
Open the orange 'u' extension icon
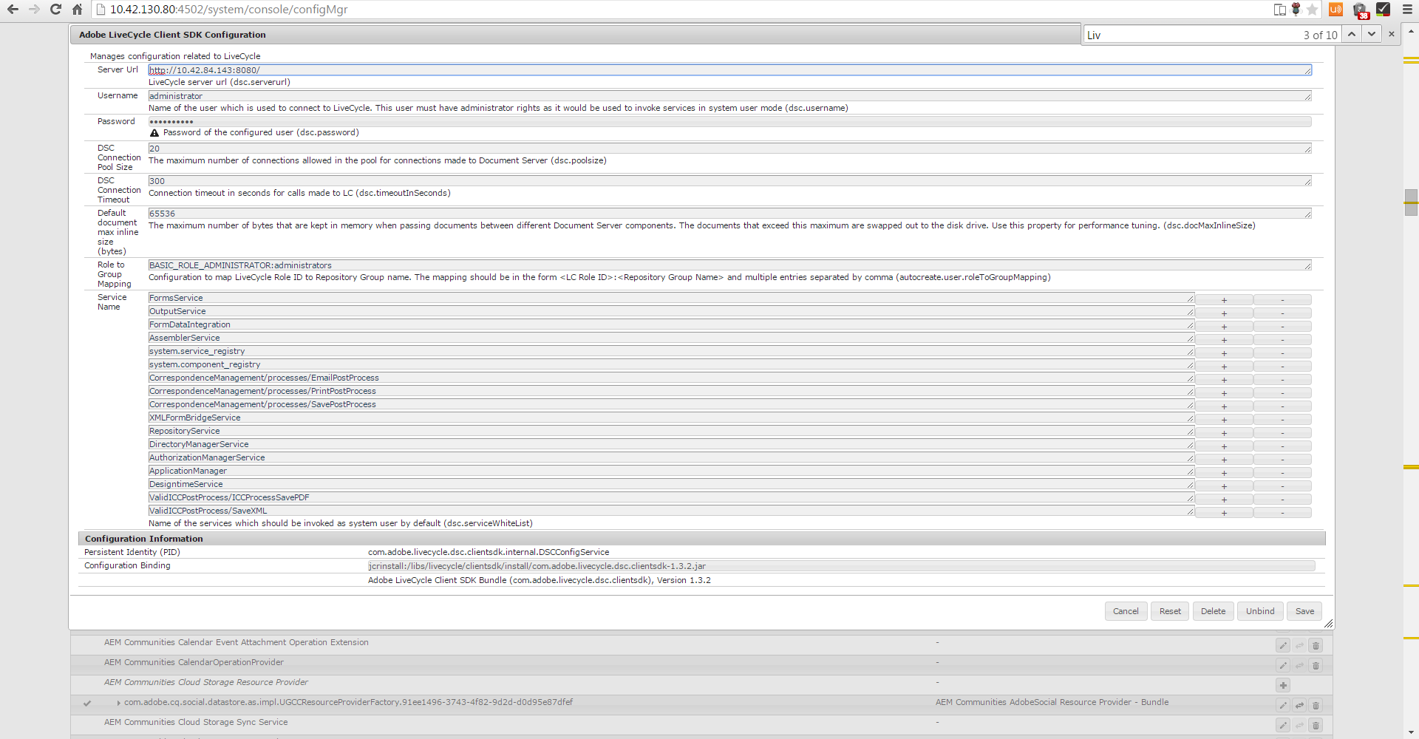coord(1335,10)
